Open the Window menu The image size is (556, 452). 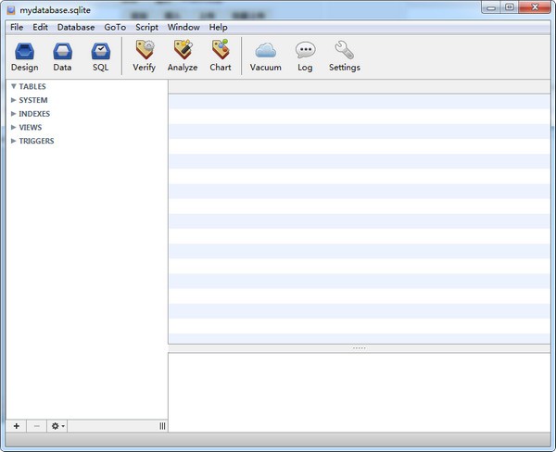point(183,27)
